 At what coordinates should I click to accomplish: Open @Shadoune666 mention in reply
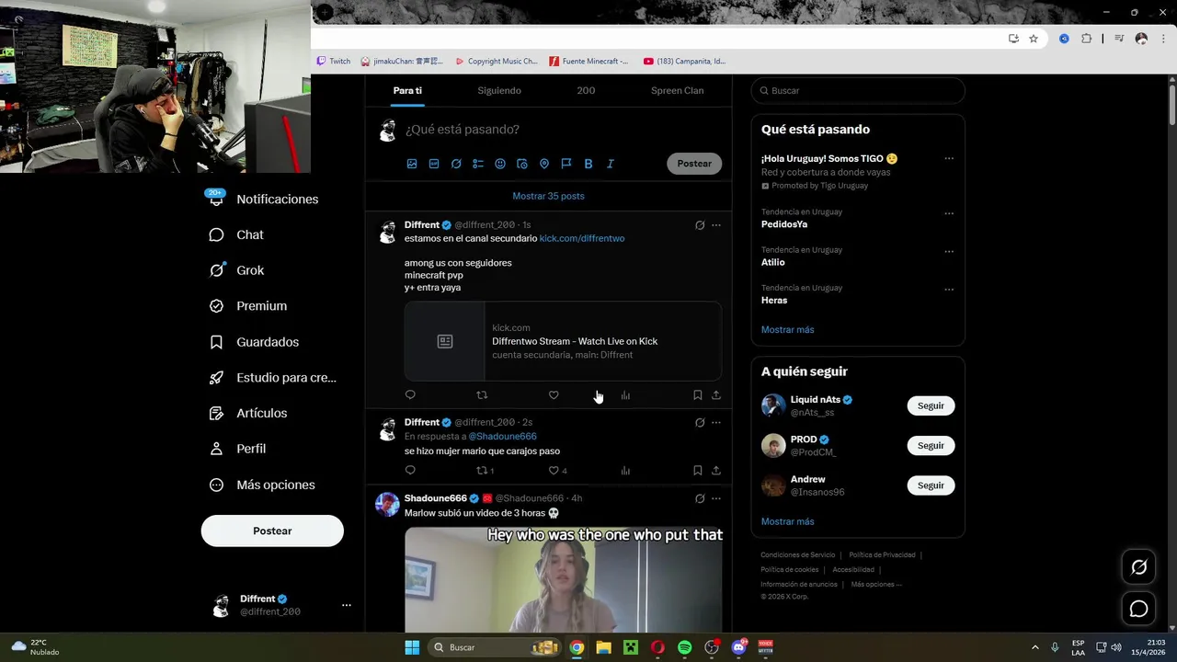click(x=502, y=436)
